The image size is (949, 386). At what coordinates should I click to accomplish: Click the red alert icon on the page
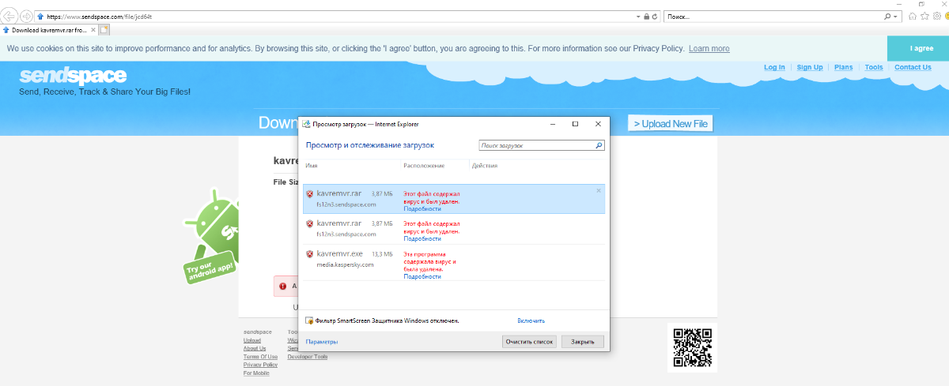(283, 287)
